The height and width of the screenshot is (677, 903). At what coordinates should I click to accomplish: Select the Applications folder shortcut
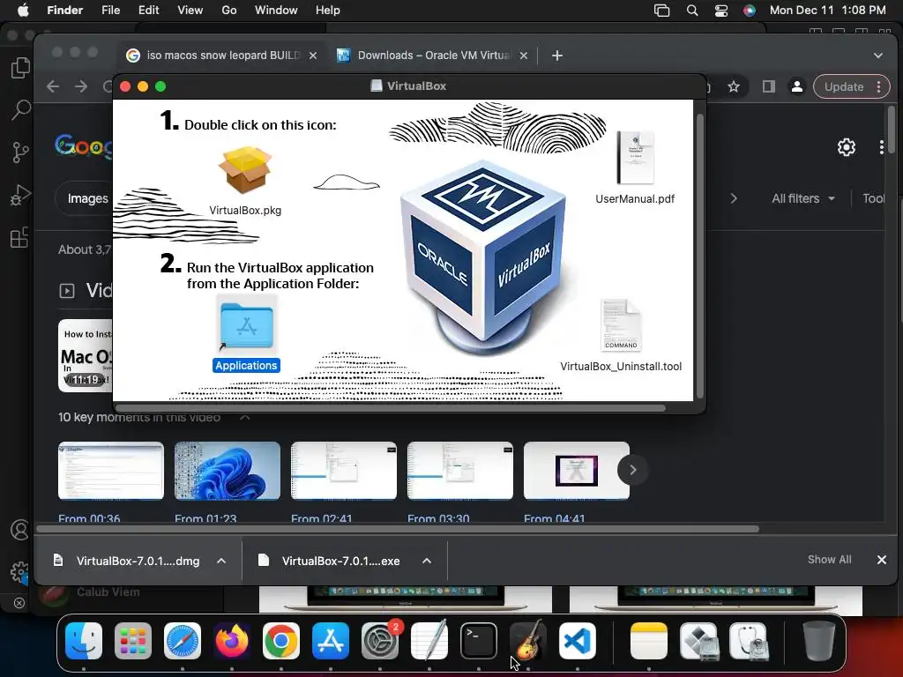tap(247, 324)
